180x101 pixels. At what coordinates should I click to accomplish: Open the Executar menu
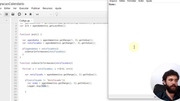tap(24, 8)
